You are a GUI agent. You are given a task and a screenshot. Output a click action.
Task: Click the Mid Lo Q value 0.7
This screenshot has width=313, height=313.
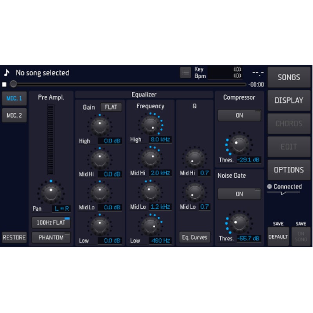(x=204, y=207)
